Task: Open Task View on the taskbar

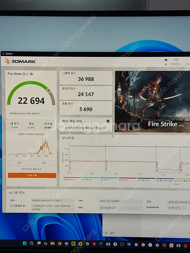Action: click(x=39, y=243)
